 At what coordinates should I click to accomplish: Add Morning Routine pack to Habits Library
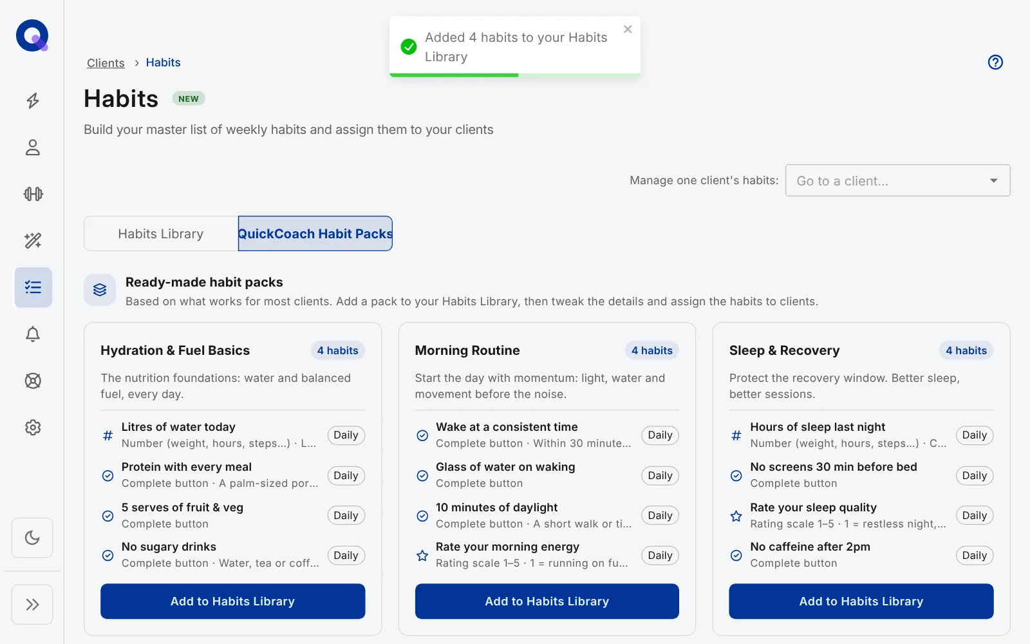point(547,601)
